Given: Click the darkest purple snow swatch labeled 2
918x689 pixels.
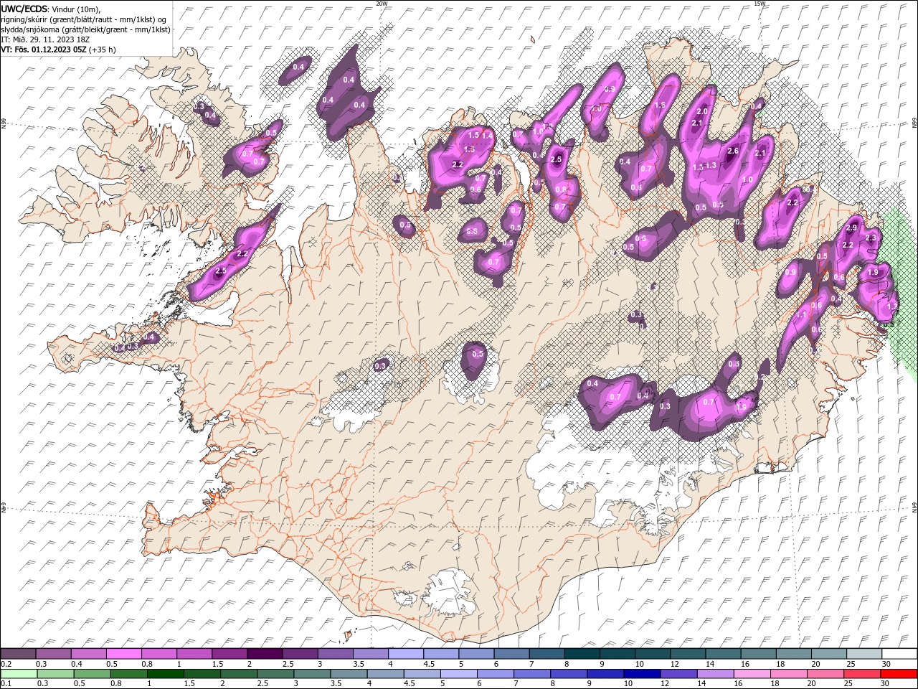Looking at the screenshot, I should pos(265,654).
